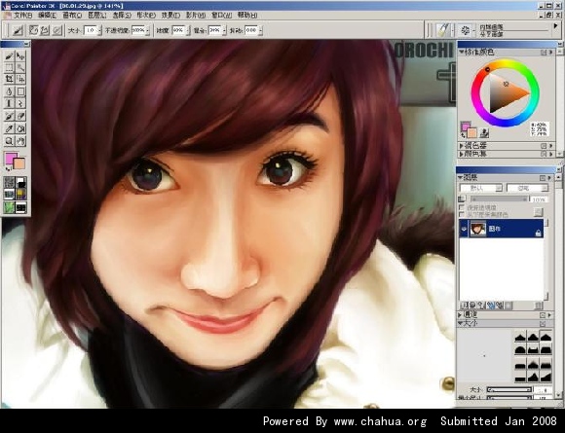
Task: Select the Cloner tool
Action: pyautogui.click(x=10, y=116)
